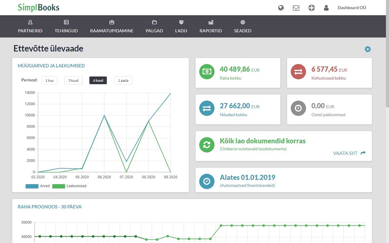Click the 0,00 EUR amount
The image size is (389, 243).
click(x=323, y=106)
